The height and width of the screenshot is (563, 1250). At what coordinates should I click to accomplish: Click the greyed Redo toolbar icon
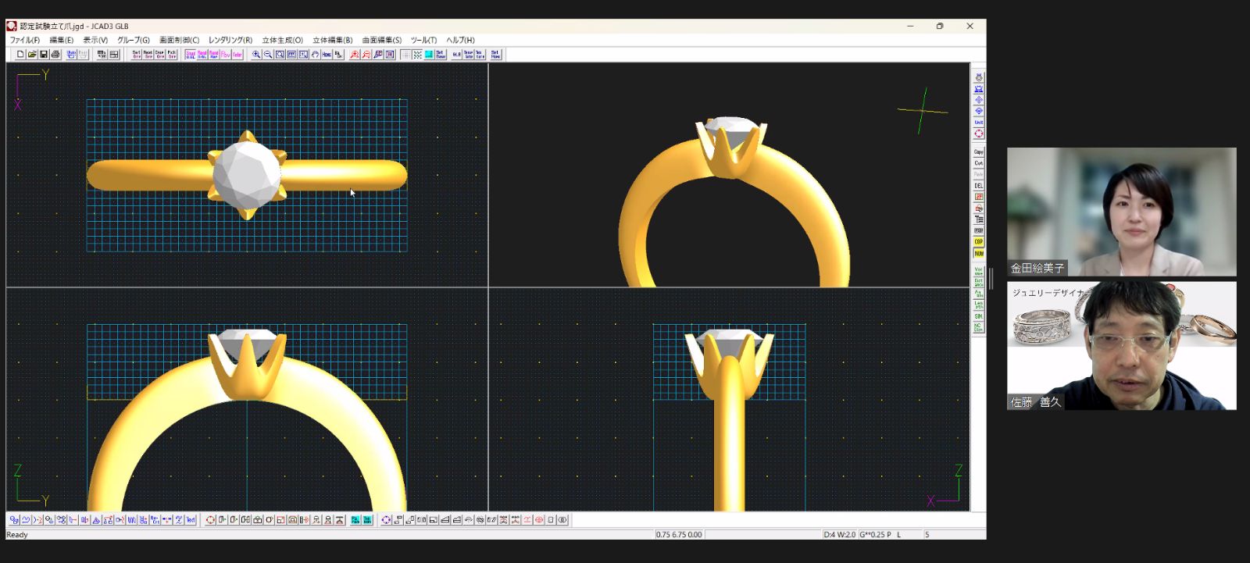tap(83, 55)
